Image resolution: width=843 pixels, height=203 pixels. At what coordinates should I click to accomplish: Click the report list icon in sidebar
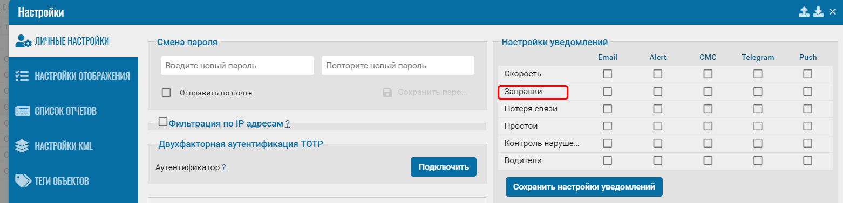(22, 111)
